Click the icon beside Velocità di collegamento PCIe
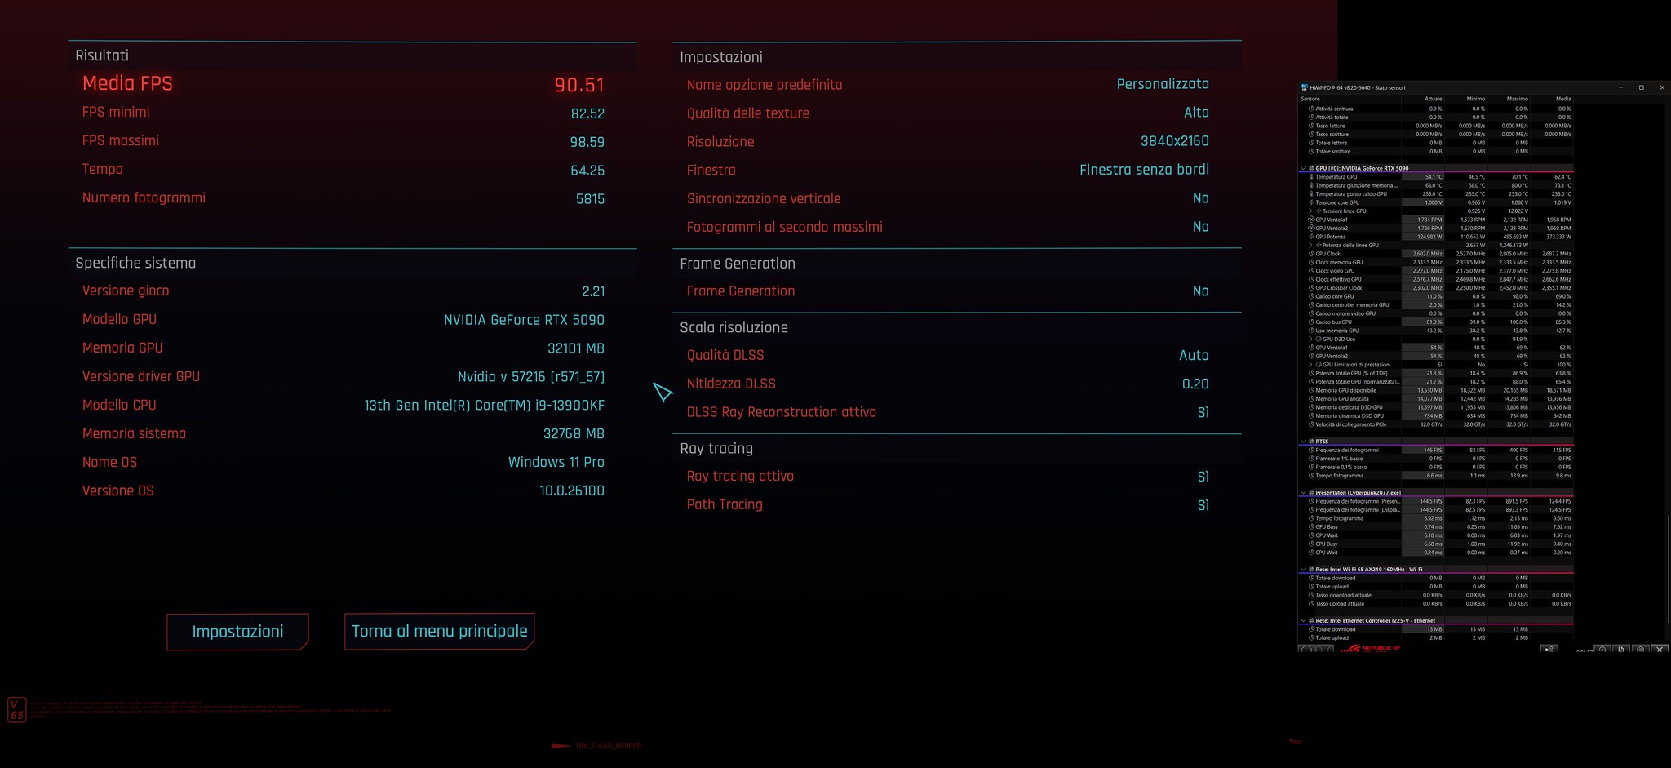 pos(1312,424)
